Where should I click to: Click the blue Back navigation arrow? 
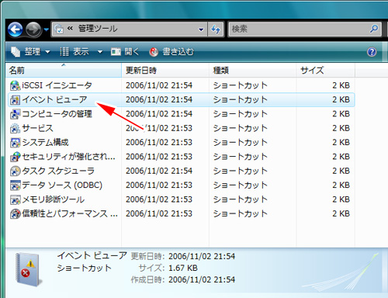pyautogui.click(x=16, y=29)
